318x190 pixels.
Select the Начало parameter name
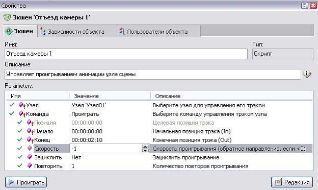pos(44,131)
